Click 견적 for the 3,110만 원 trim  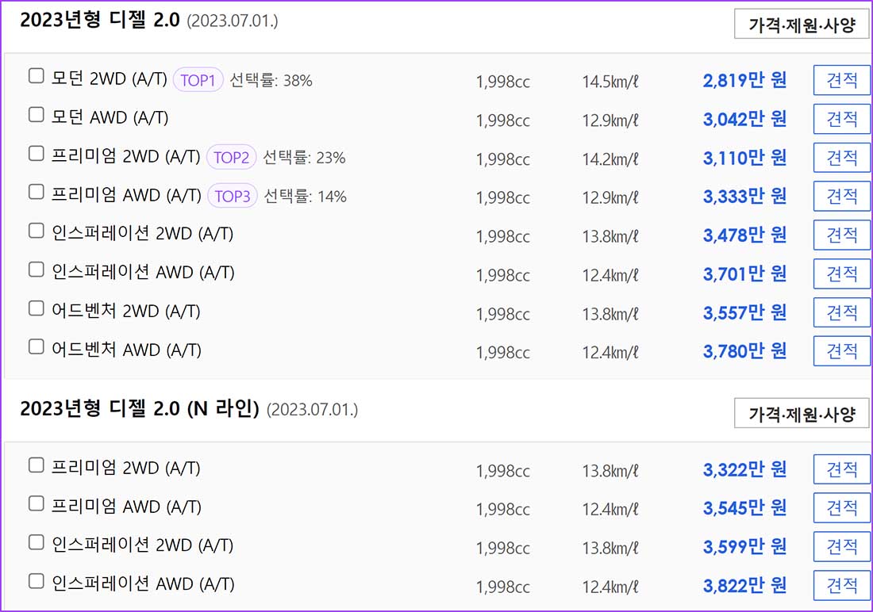point(842,158)
